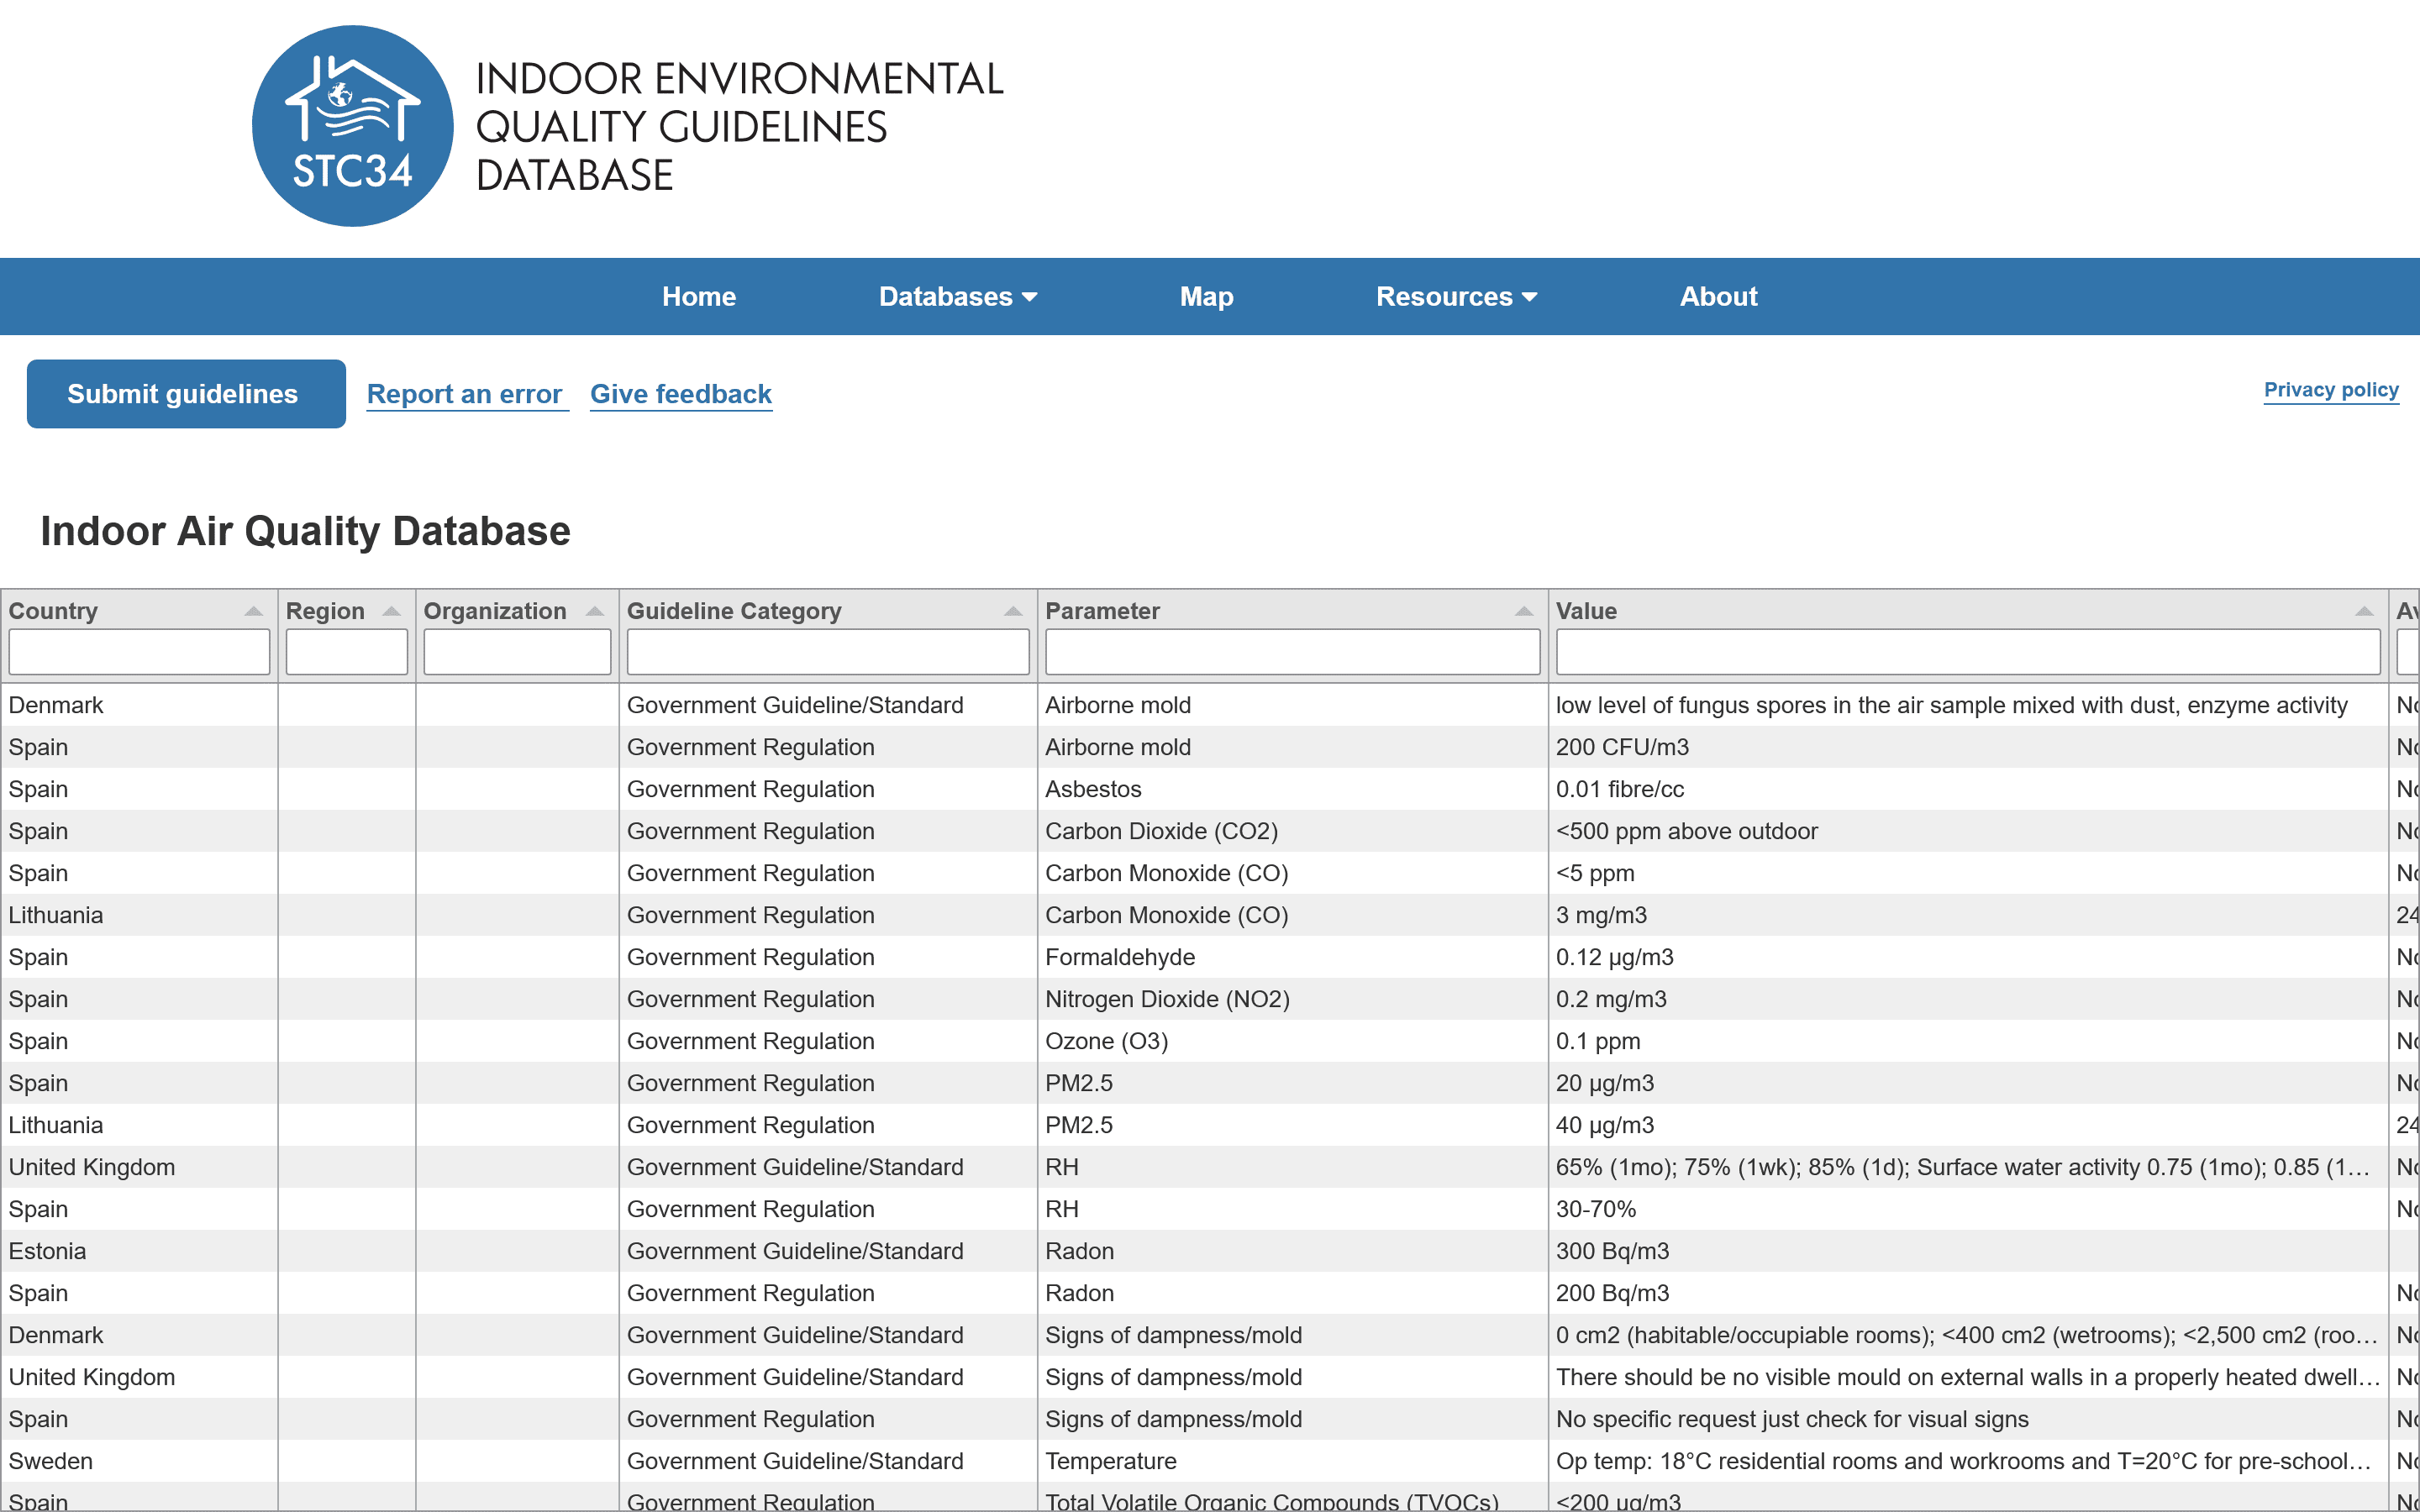Click the Guideline Category filter input
The height and width of the screenshot is (1512, 2420).
coord(828,652)
